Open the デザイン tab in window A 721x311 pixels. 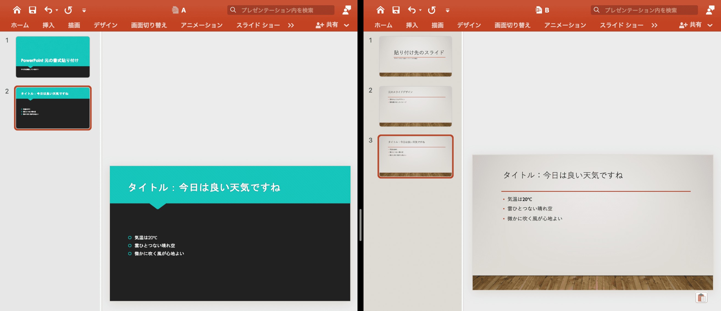[106, 25]
